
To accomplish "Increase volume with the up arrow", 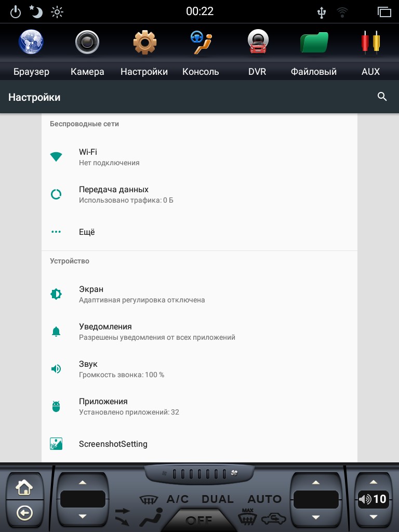I will click(x=373, y=482).
